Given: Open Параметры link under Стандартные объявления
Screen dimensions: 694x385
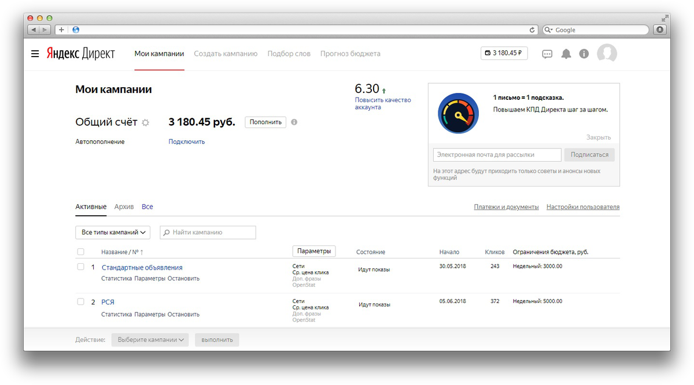Looking at the screenshot, I should pos(150,278).
